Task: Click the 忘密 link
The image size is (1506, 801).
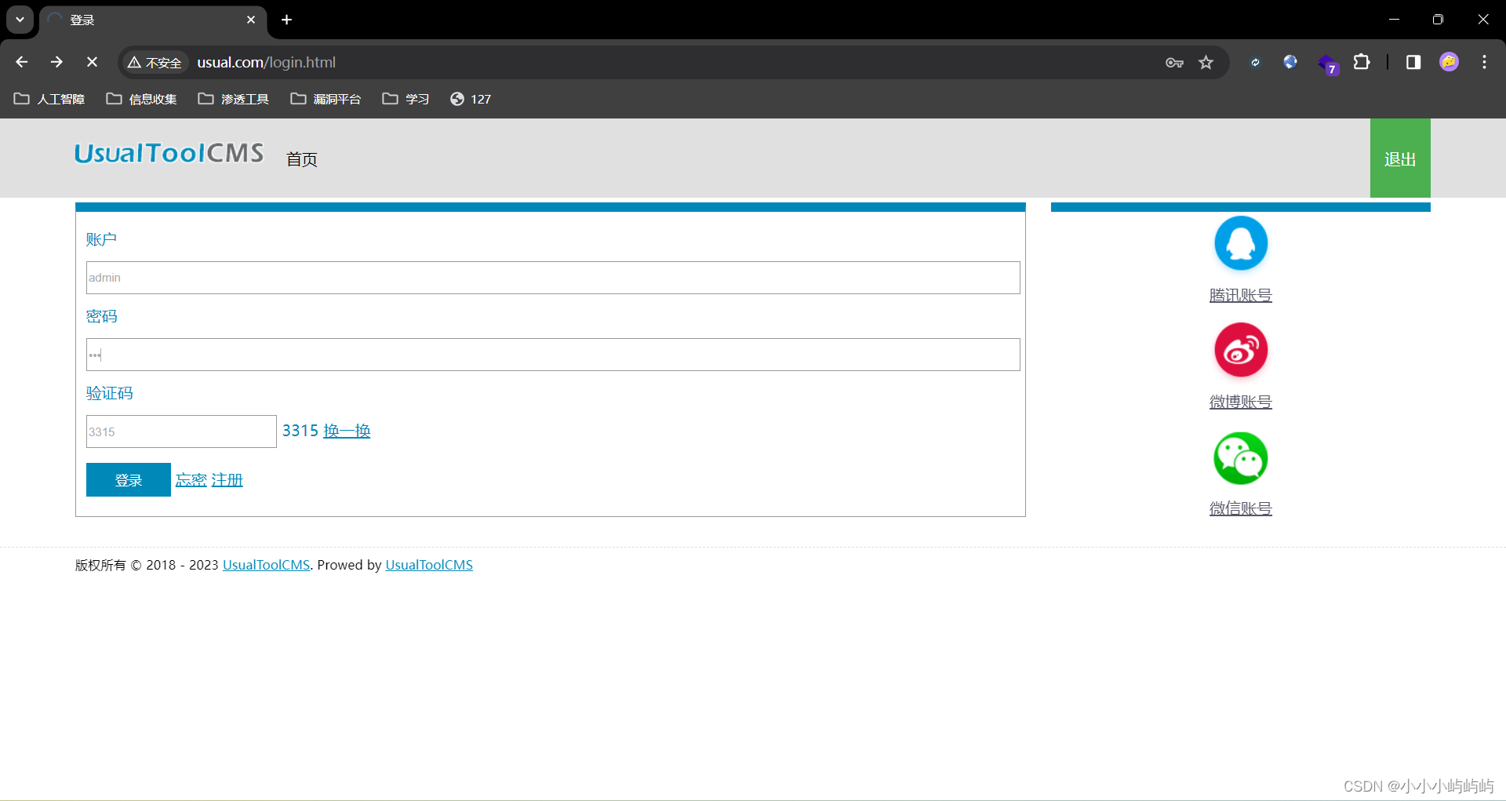Action: tap(191, 479)
